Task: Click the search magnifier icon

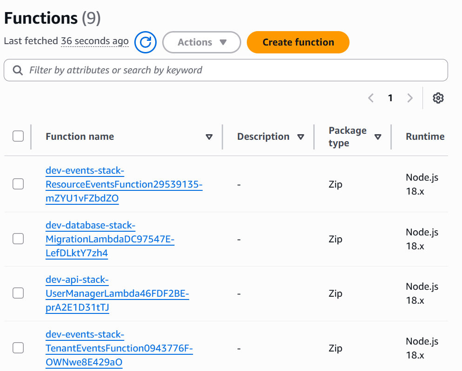Action: 18,71
